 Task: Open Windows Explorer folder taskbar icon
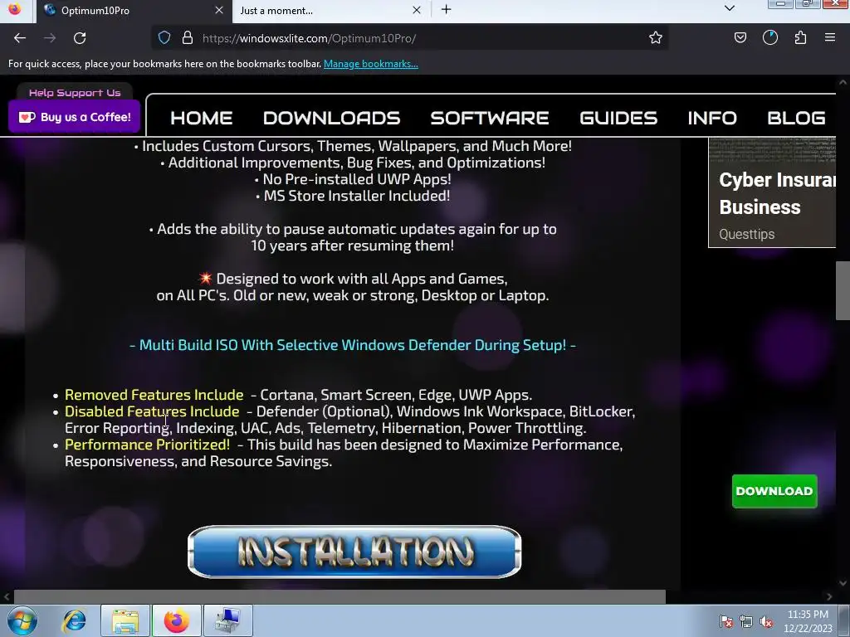point(125,620)
